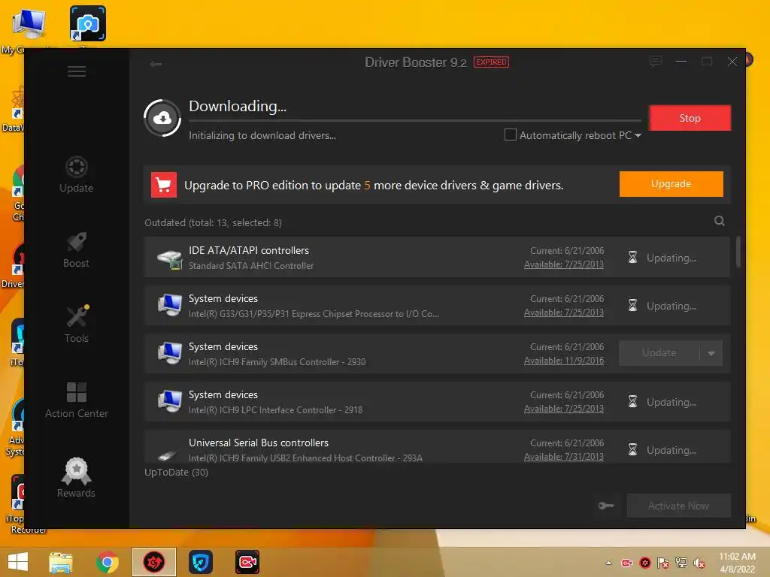Image resolution: width=770 pixels, height=577 pixels.
Task: Open the screen recorder taskbar icon
Action: (x=247, y=562)
